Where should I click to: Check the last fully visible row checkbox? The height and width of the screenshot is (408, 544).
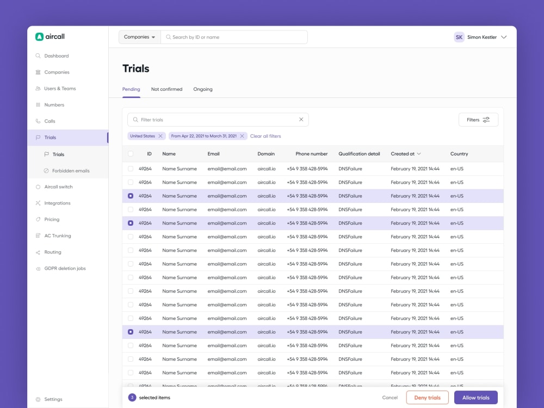coord(131,373)
